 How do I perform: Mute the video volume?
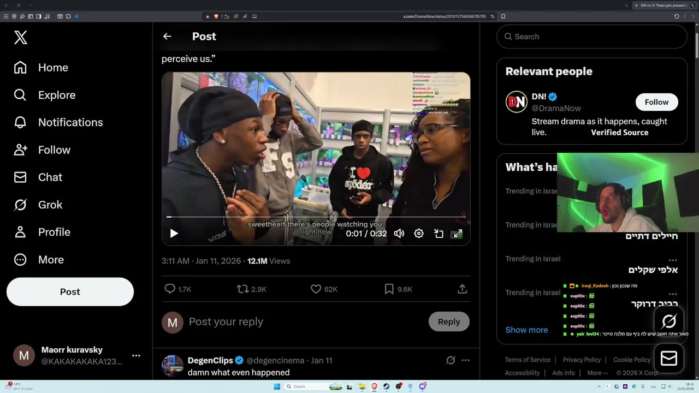click(399, 234)
